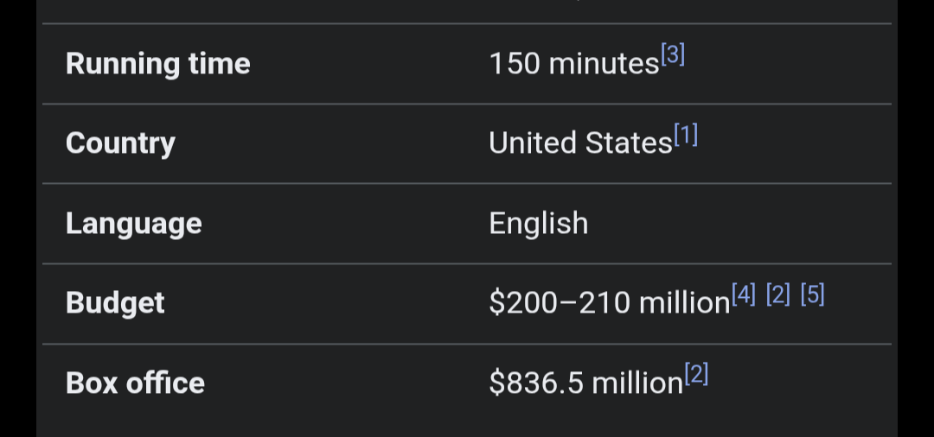Click the word States in Country value

tap(629, 143)
